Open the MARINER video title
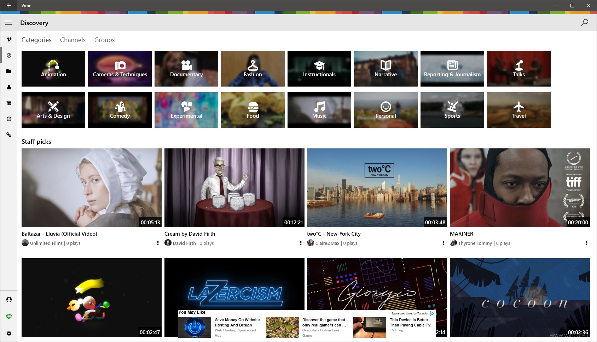 tap(462, 234)
